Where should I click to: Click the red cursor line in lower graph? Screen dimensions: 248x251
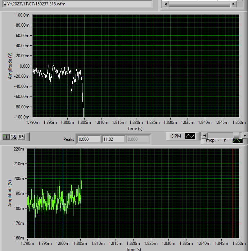pos(233,193)
